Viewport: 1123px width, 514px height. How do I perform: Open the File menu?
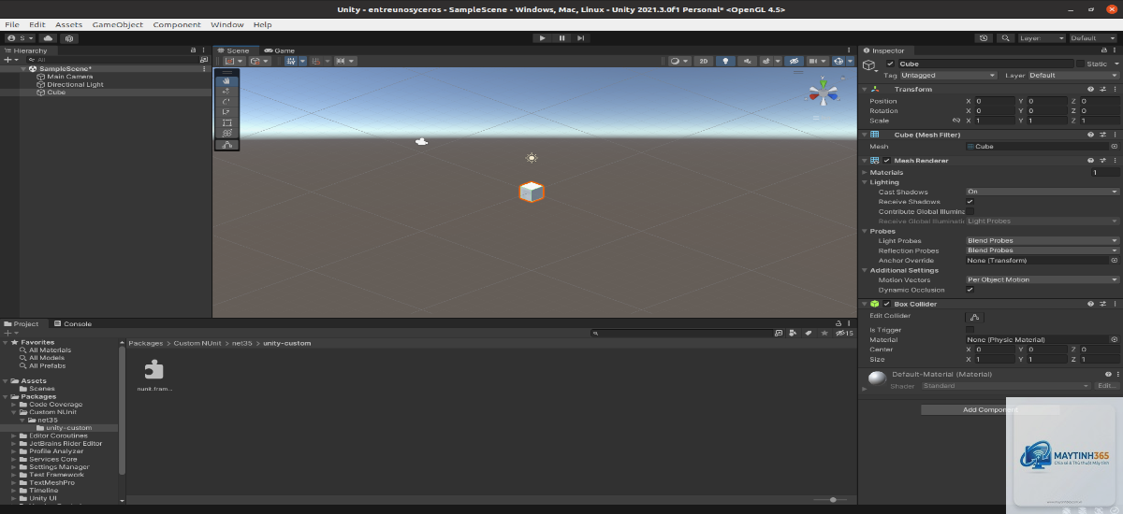12,24
